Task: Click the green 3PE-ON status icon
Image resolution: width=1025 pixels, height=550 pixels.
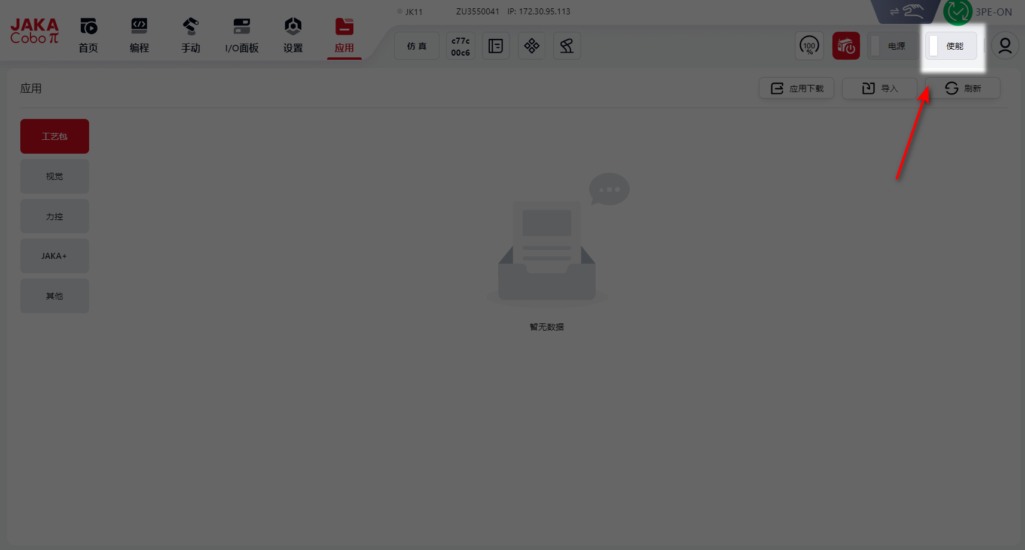Action: tap(957, 12)
